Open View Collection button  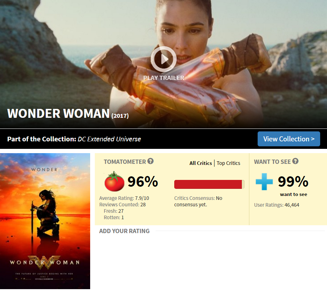pos(289,139)
